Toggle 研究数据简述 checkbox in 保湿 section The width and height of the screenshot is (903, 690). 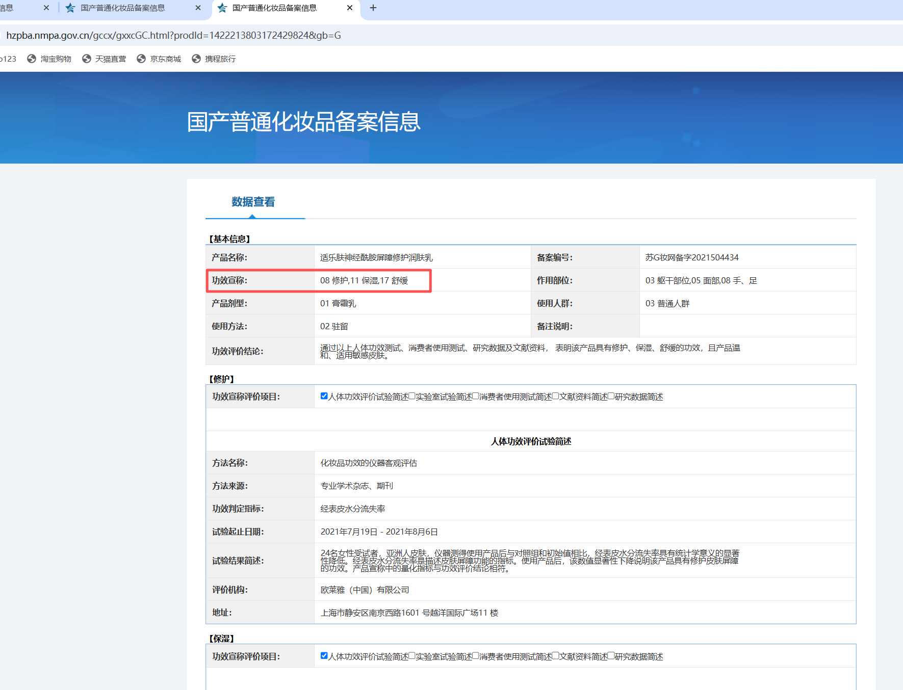coord(611,656)
